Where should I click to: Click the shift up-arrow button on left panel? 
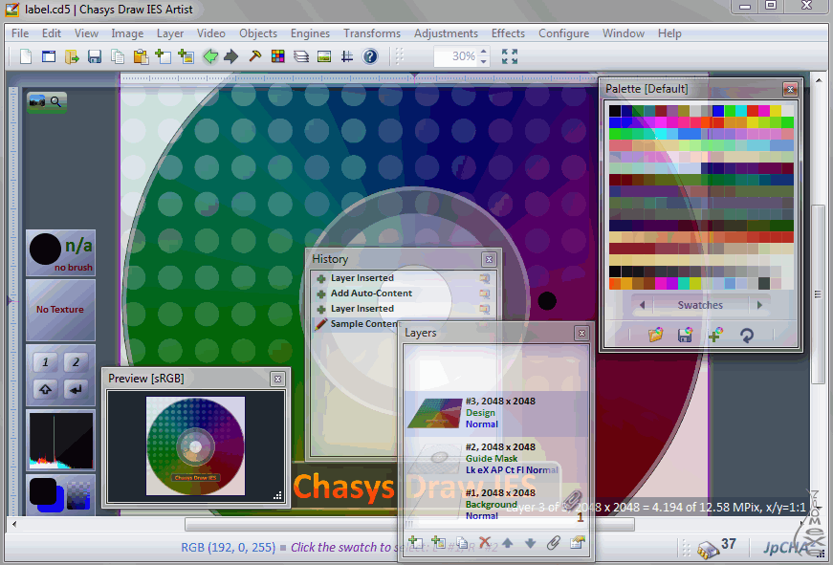click(45, 389)
